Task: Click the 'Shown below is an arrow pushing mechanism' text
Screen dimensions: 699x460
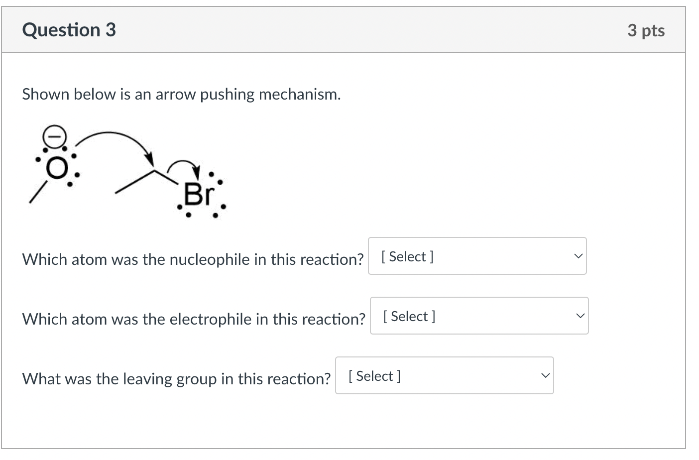Action: point(181,94)
